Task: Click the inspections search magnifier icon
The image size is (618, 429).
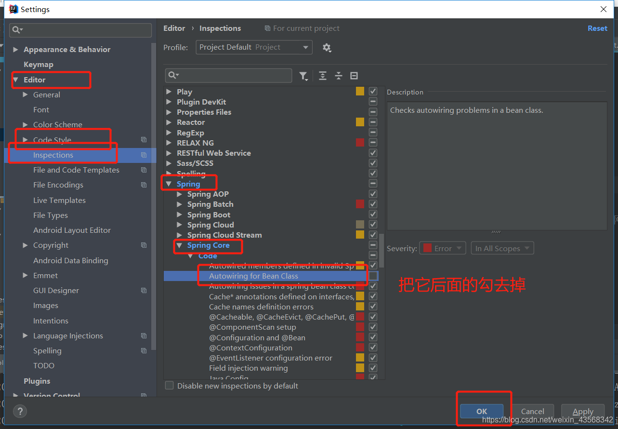Action: click(x=173, y=76)
